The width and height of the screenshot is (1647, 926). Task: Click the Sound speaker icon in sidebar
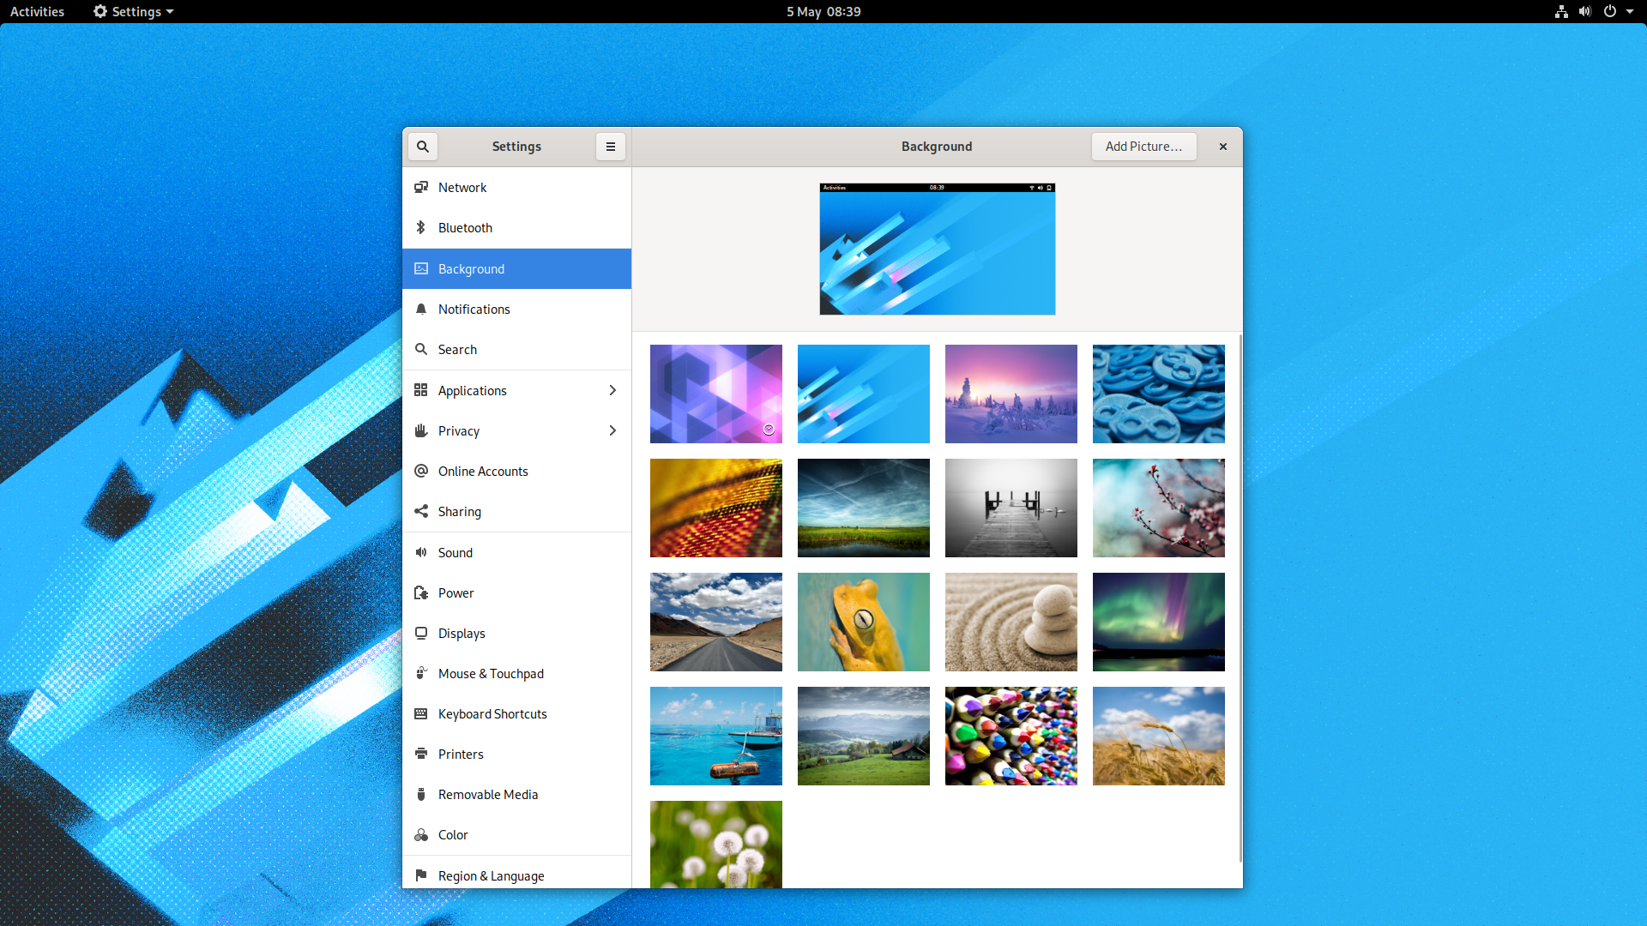tap(421, 553)
